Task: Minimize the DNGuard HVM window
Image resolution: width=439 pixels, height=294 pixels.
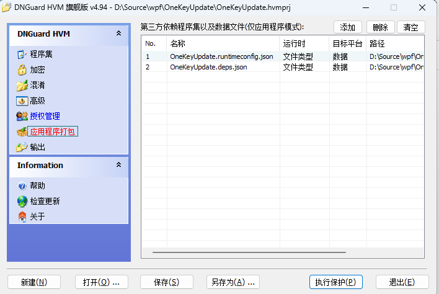Action: (366, 7)
